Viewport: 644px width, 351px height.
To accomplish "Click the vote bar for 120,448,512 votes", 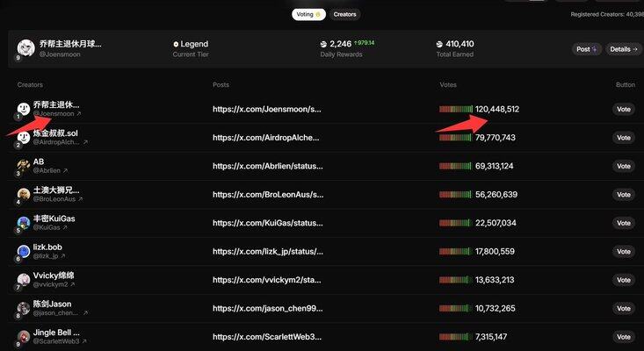I will pyautogui.click(x=455, y=109).
